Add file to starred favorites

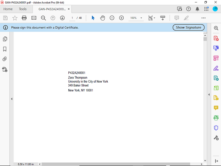[15, 18]
